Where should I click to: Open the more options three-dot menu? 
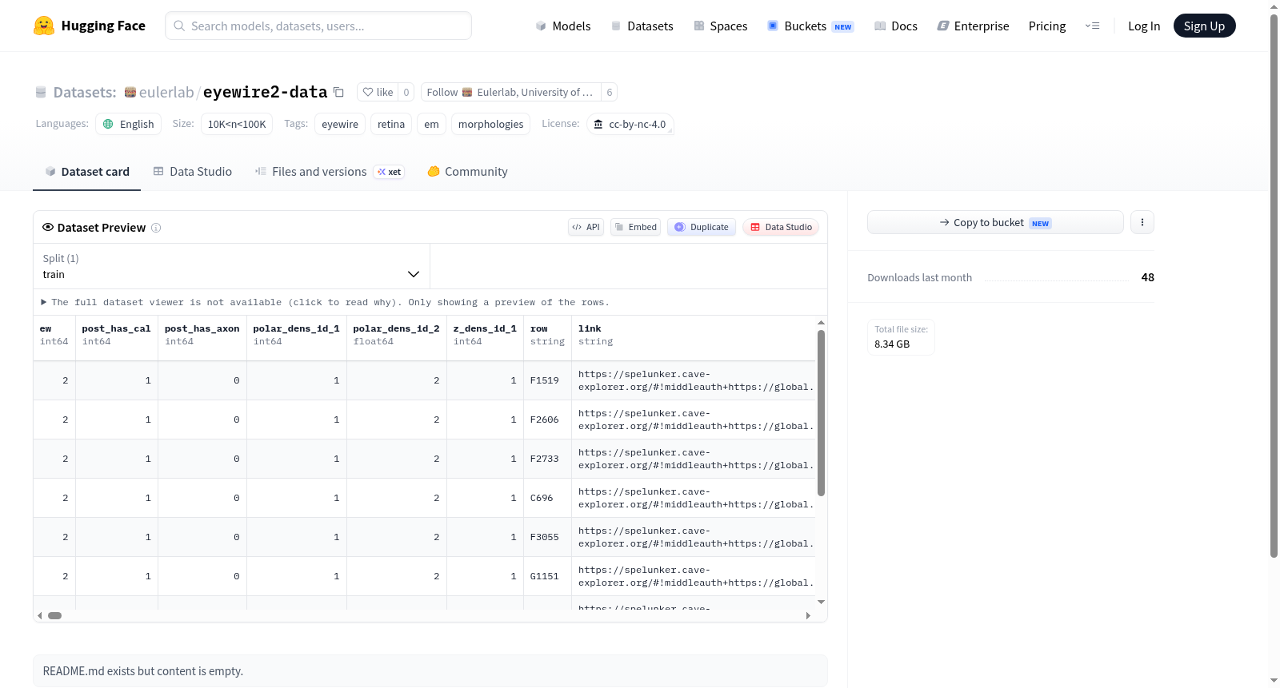tap(1142, 222)
